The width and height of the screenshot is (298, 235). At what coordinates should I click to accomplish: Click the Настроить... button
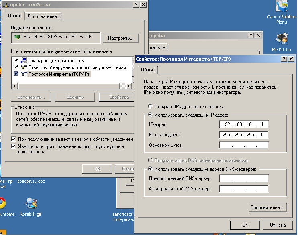click(x=120, y=38)
